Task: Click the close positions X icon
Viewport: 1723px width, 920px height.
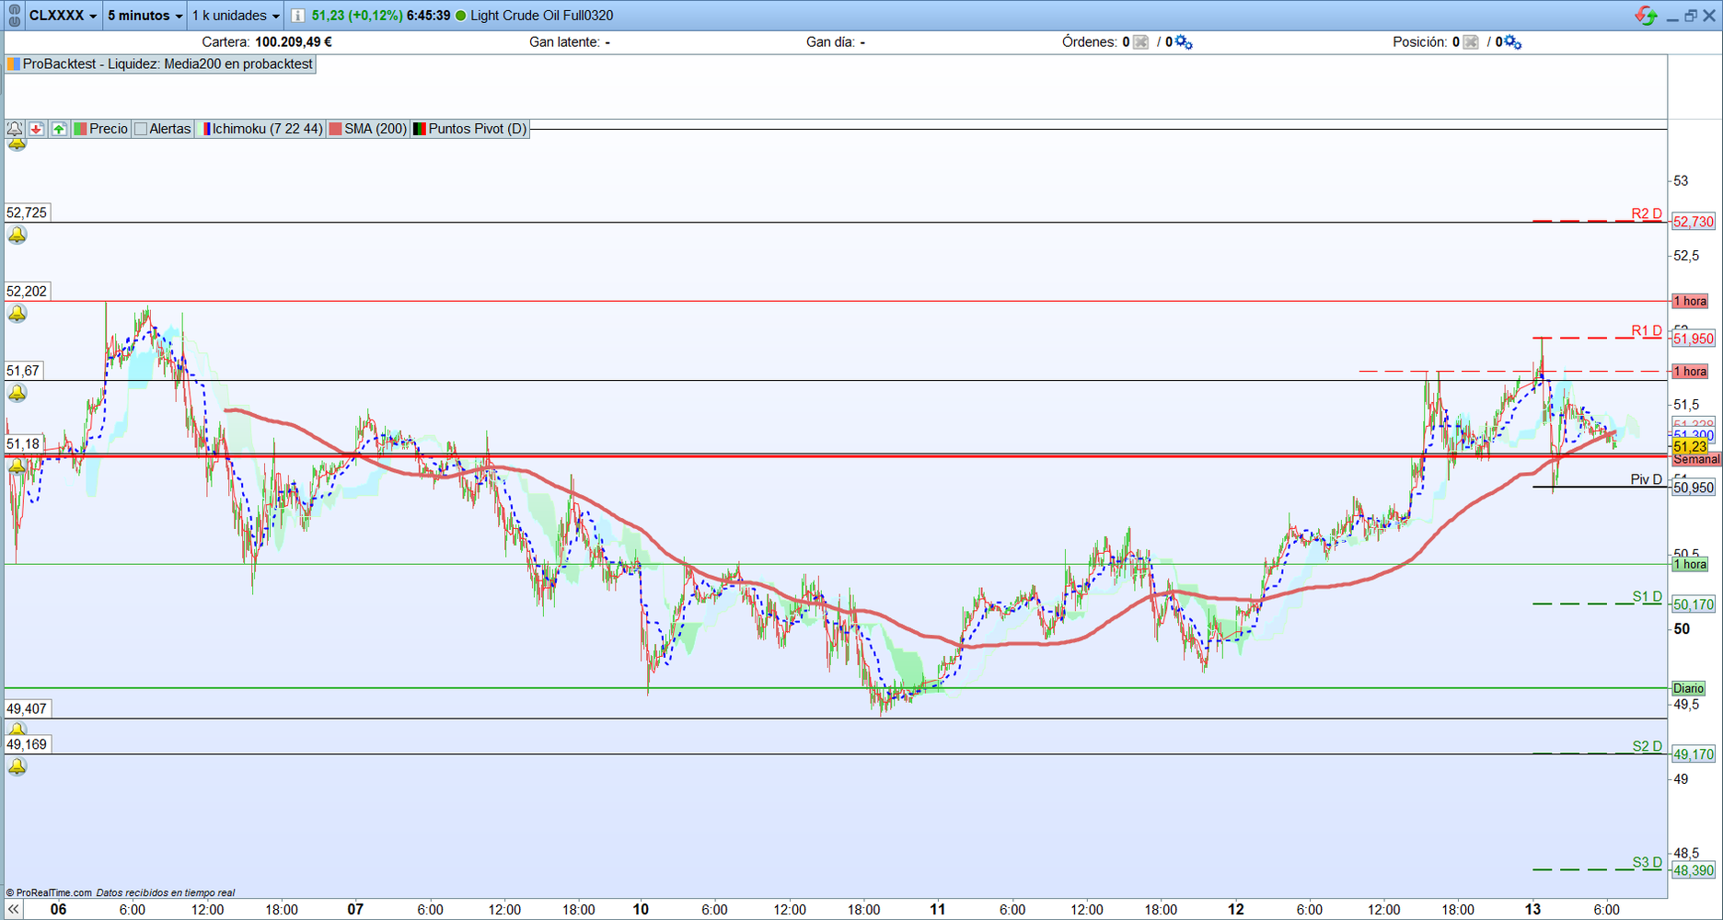Action: 1471,42
